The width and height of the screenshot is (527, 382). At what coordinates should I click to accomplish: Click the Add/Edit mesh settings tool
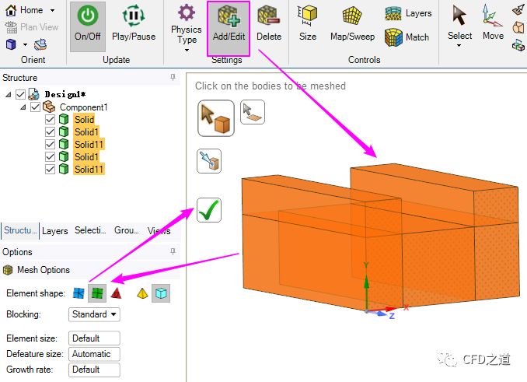click(229, 28)
